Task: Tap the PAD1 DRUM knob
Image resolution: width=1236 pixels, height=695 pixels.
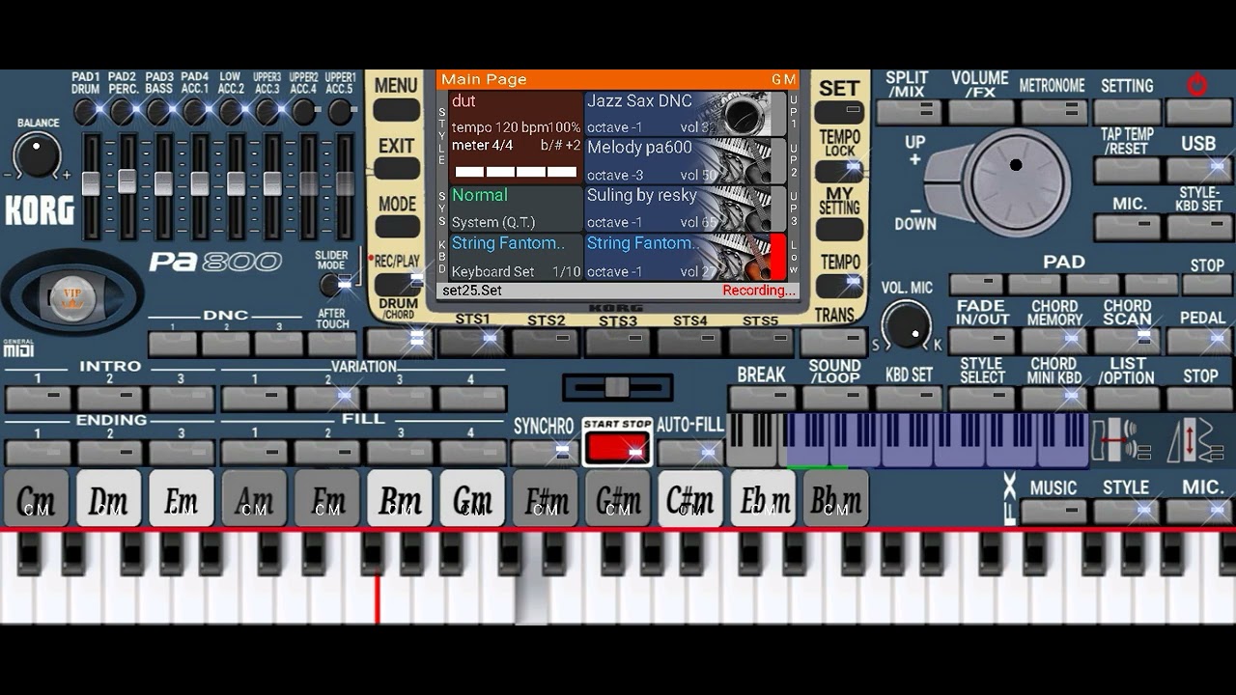Action: 86,112
